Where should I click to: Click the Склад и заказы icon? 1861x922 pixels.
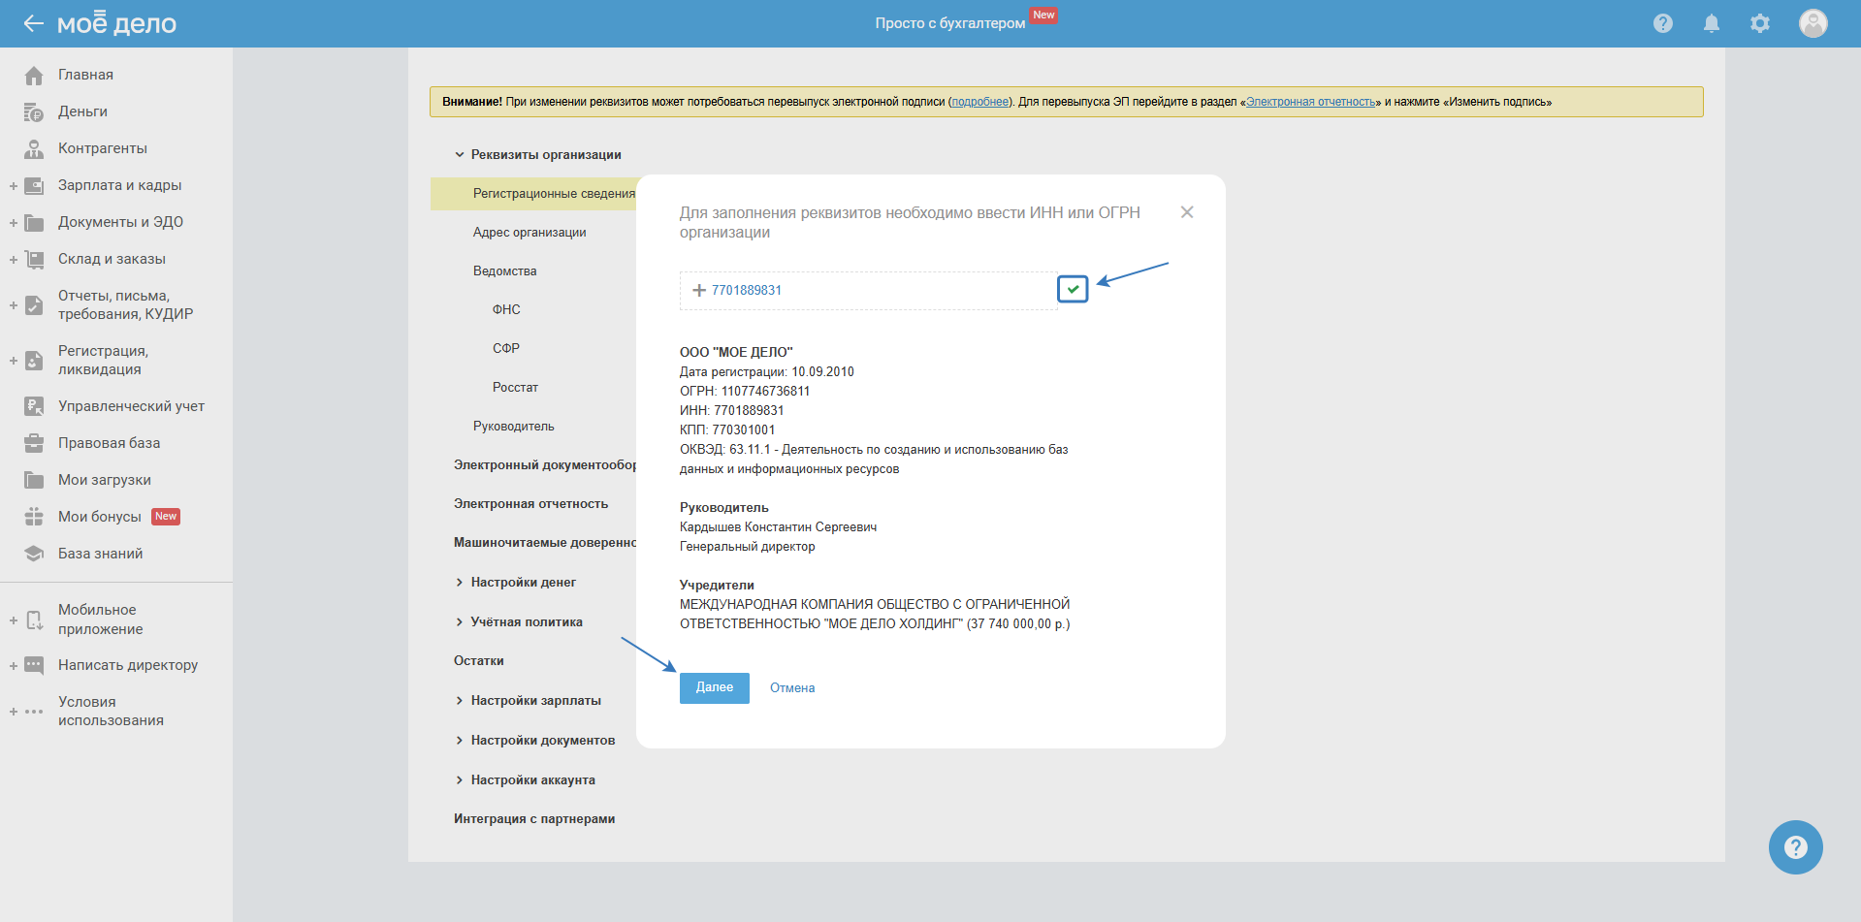tap(34, 259)
